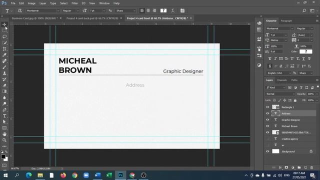The width and height of the screenshot is (320, 180).
Task: Open font style dropdown in options bar
Action: point(77,10)
